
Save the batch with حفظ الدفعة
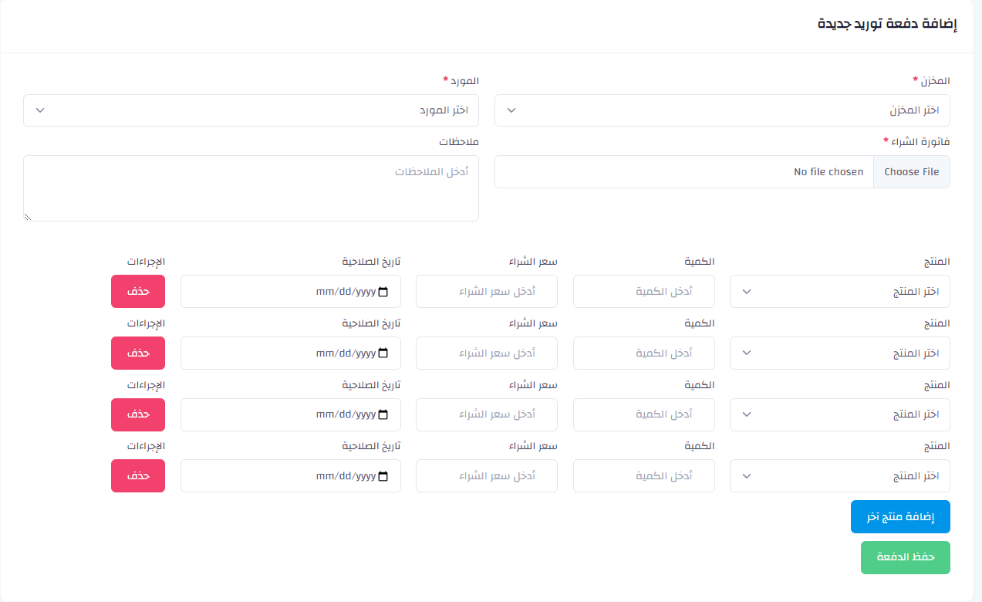coord(906,557)
